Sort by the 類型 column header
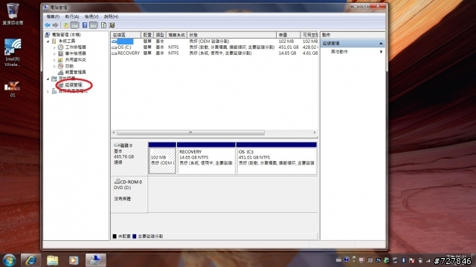 coord(160,35)
